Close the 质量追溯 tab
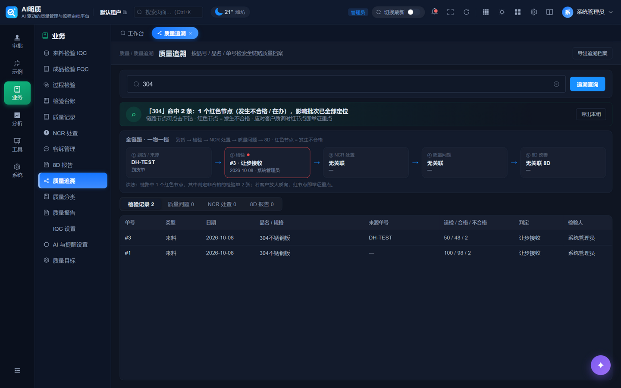 191,33
